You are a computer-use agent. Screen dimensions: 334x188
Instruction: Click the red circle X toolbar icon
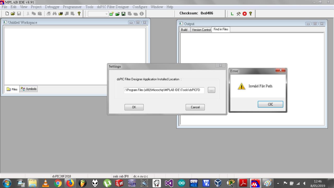click(244, 14)
